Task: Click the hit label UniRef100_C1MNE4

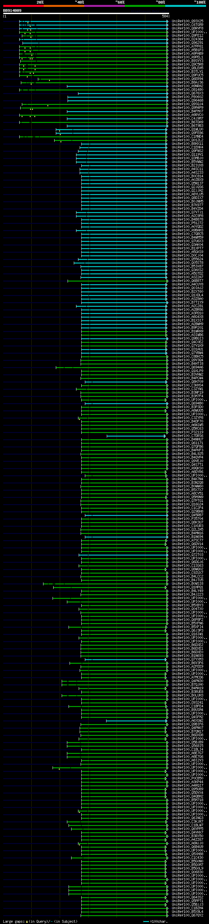Action: click(x=187, y=136)
